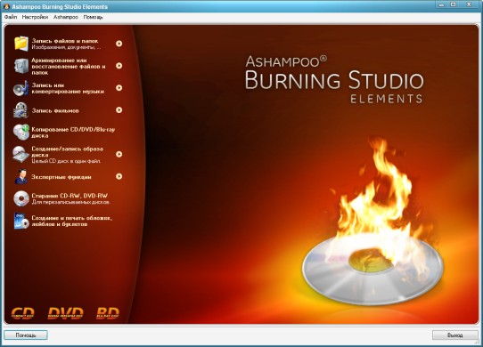Open the Помощь menu in menu bar
Image resolution: width=483 pixels, height=347 pixels.
click(x=93, y=17)
